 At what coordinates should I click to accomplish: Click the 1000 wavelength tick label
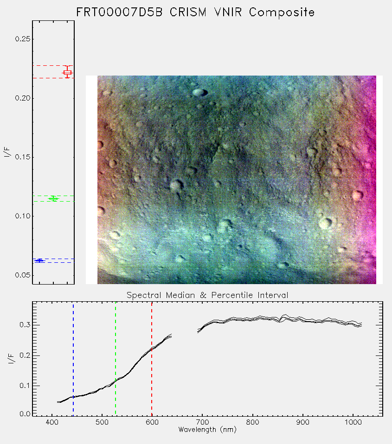[x=353, y=422]
